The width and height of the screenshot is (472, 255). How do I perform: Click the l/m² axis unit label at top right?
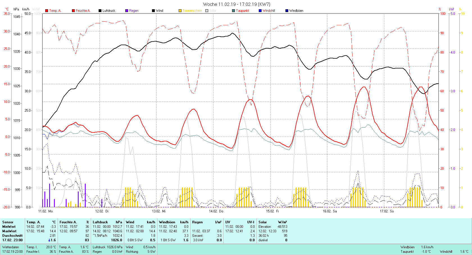(451, 9)
